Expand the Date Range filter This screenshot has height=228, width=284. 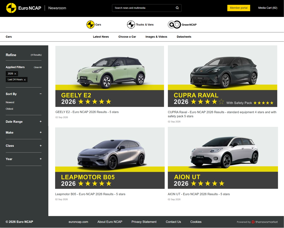pos(40,122)
